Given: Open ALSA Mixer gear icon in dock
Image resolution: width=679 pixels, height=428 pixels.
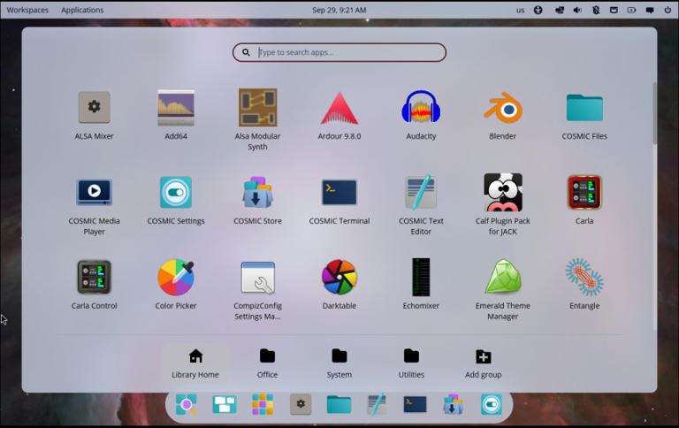Looking at the screenshot, I should pos(301,404).
